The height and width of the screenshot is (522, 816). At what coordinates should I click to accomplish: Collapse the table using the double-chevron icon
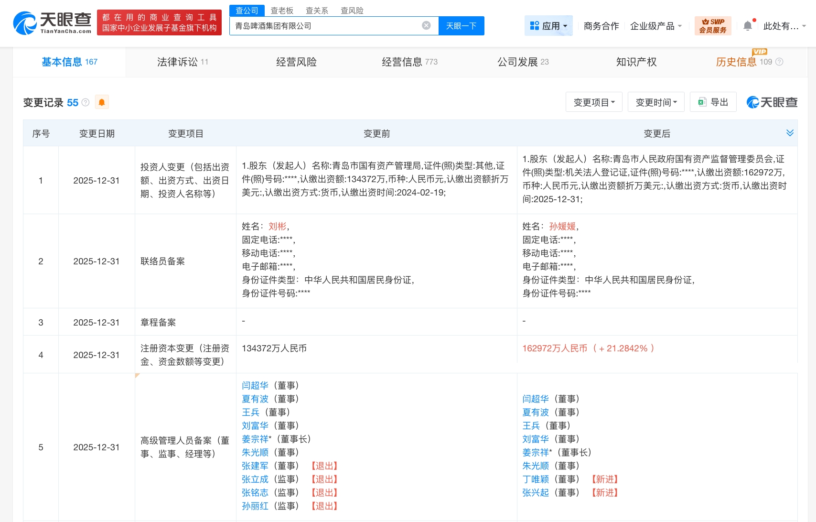(789, 133)
